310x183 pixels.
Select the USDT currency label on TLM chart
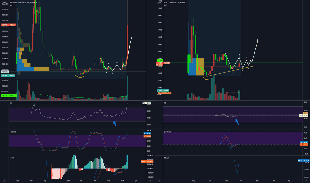click(159, 2)
